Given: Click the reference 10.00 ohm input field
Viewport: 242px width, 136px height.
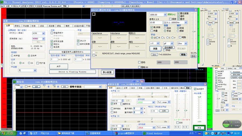Looking at the screenshot, I should [156, 23].
